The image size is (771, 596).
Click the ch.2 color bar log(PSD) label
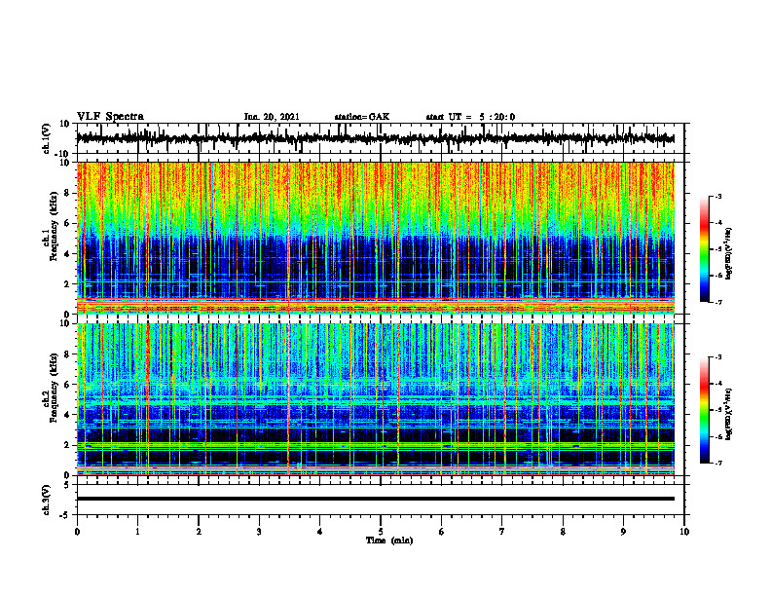(729, 414)
